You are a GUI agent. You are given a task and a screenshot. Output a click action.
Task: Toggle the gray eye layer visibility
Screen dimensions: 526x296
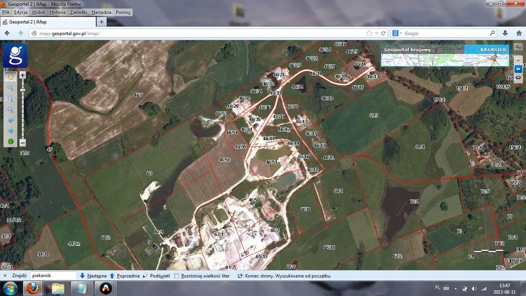coord(518,78)
